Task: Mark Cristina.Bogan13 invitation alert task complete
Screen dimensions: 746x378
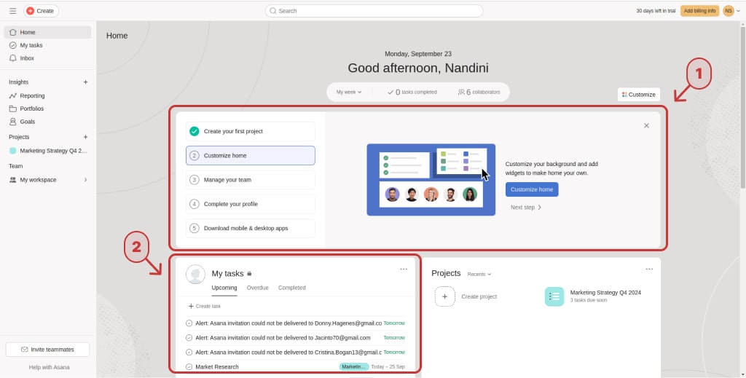Action: click(x=189, y=353)
